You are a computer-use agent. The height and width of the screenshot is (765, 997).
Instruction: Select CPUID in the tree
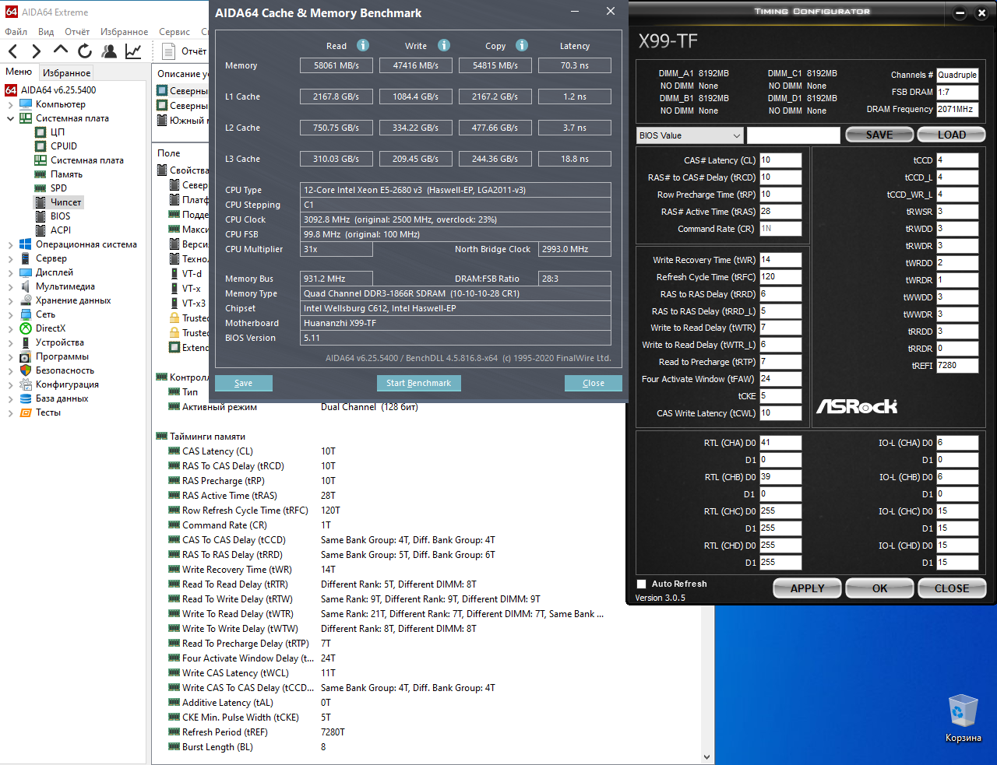point(64,146)
